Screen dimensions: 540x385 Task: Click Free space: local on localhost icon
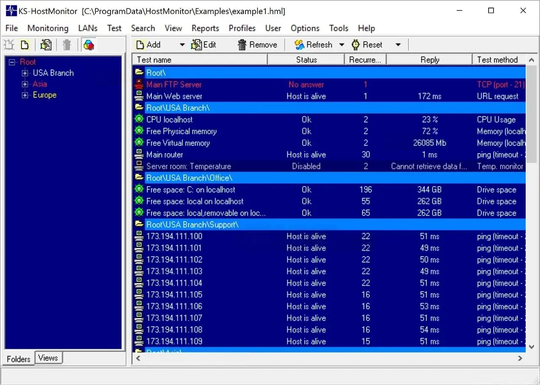139,201
